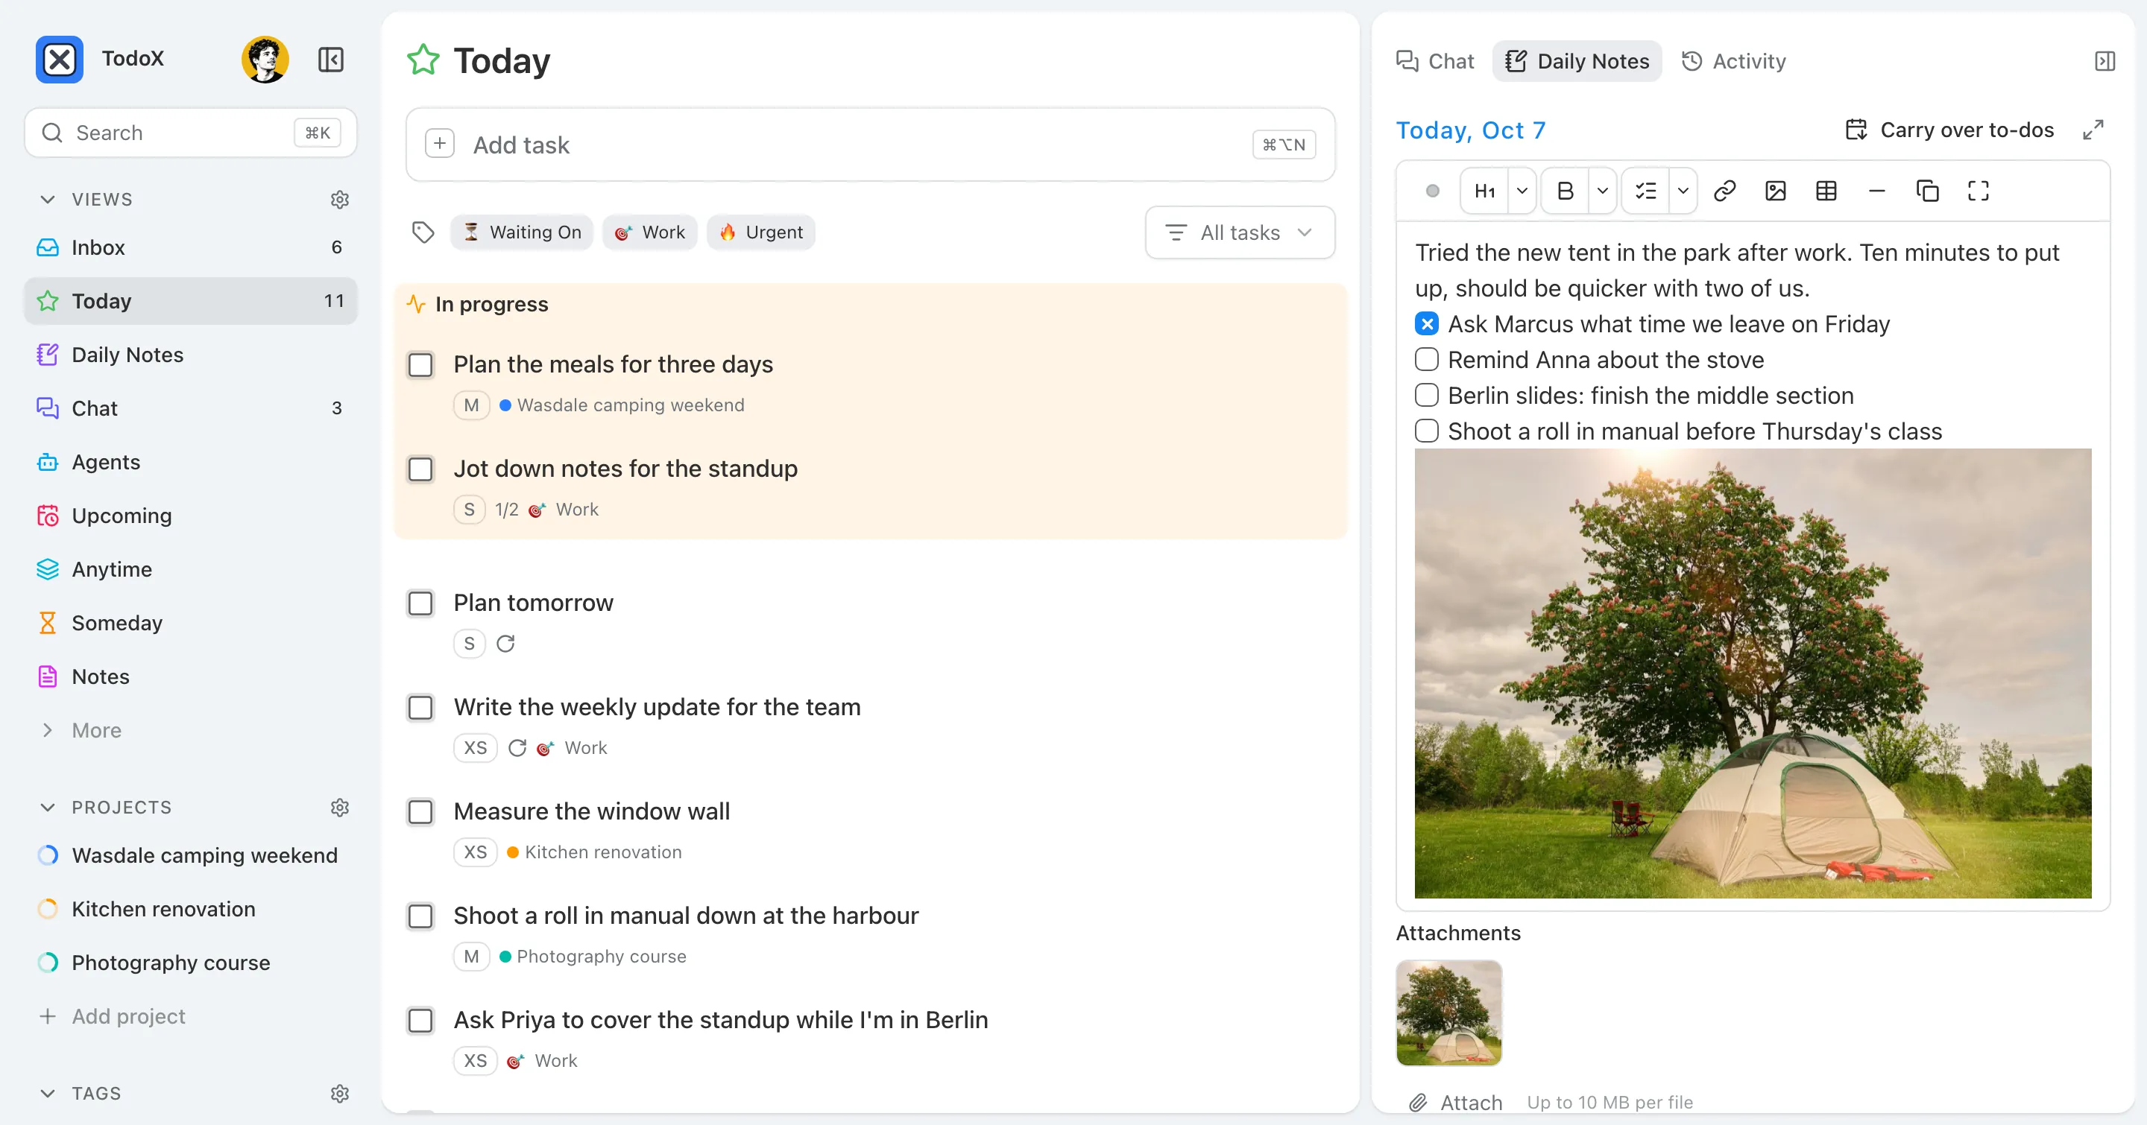Toggle fullscreen editor mode icon

(x=1978, y=191)
